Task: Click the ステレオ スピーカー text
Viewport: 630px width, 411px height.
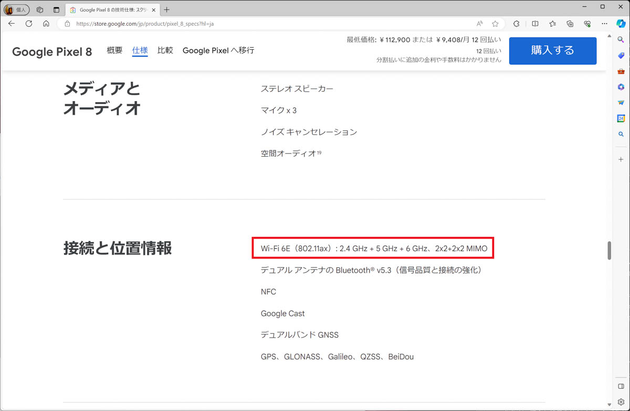Action: [x=297, y=89]
